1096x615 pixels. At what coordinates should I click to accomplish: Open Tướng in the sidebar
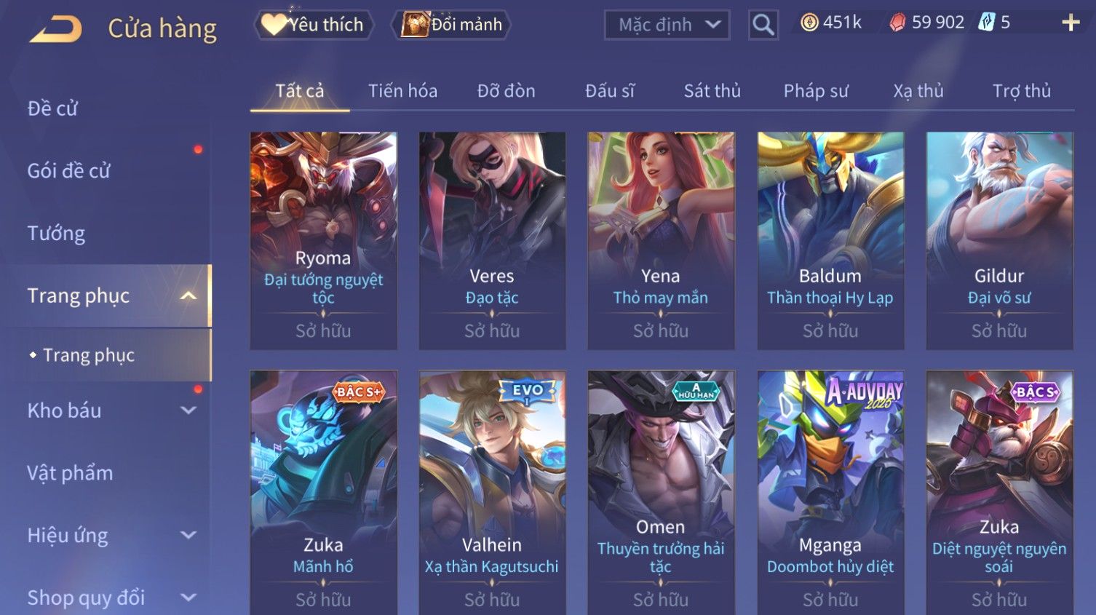tap(56, 234)
